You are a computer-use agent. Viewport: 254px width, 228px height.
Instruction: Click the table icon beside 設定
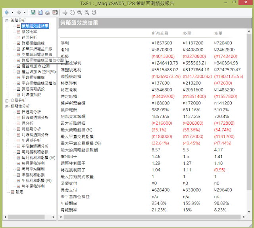coord(12,192)
